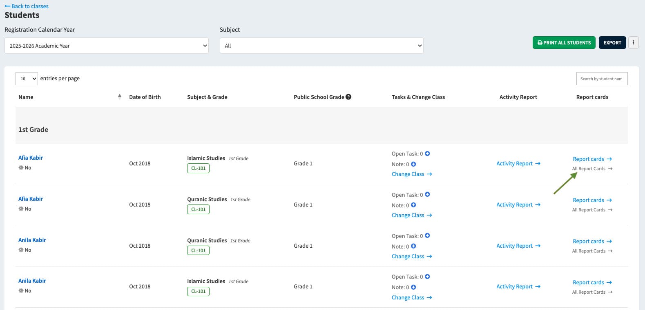The height and width of the screenshot is (310, 645).
Task: Add note plus icon for Anila Kabir Quranic Studies
Action: (413, 246)
